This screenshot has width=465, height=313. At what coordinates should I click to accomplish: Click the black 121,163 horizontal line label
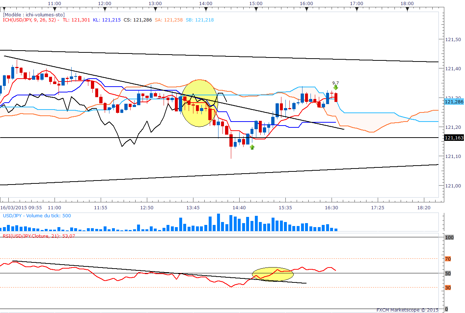point(453,138)
